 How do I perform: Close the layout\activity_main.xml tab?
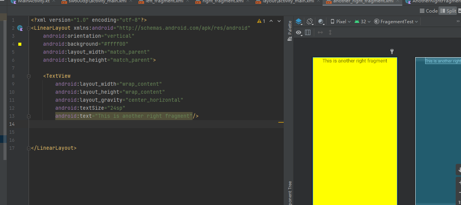click(x=318, y=2)
